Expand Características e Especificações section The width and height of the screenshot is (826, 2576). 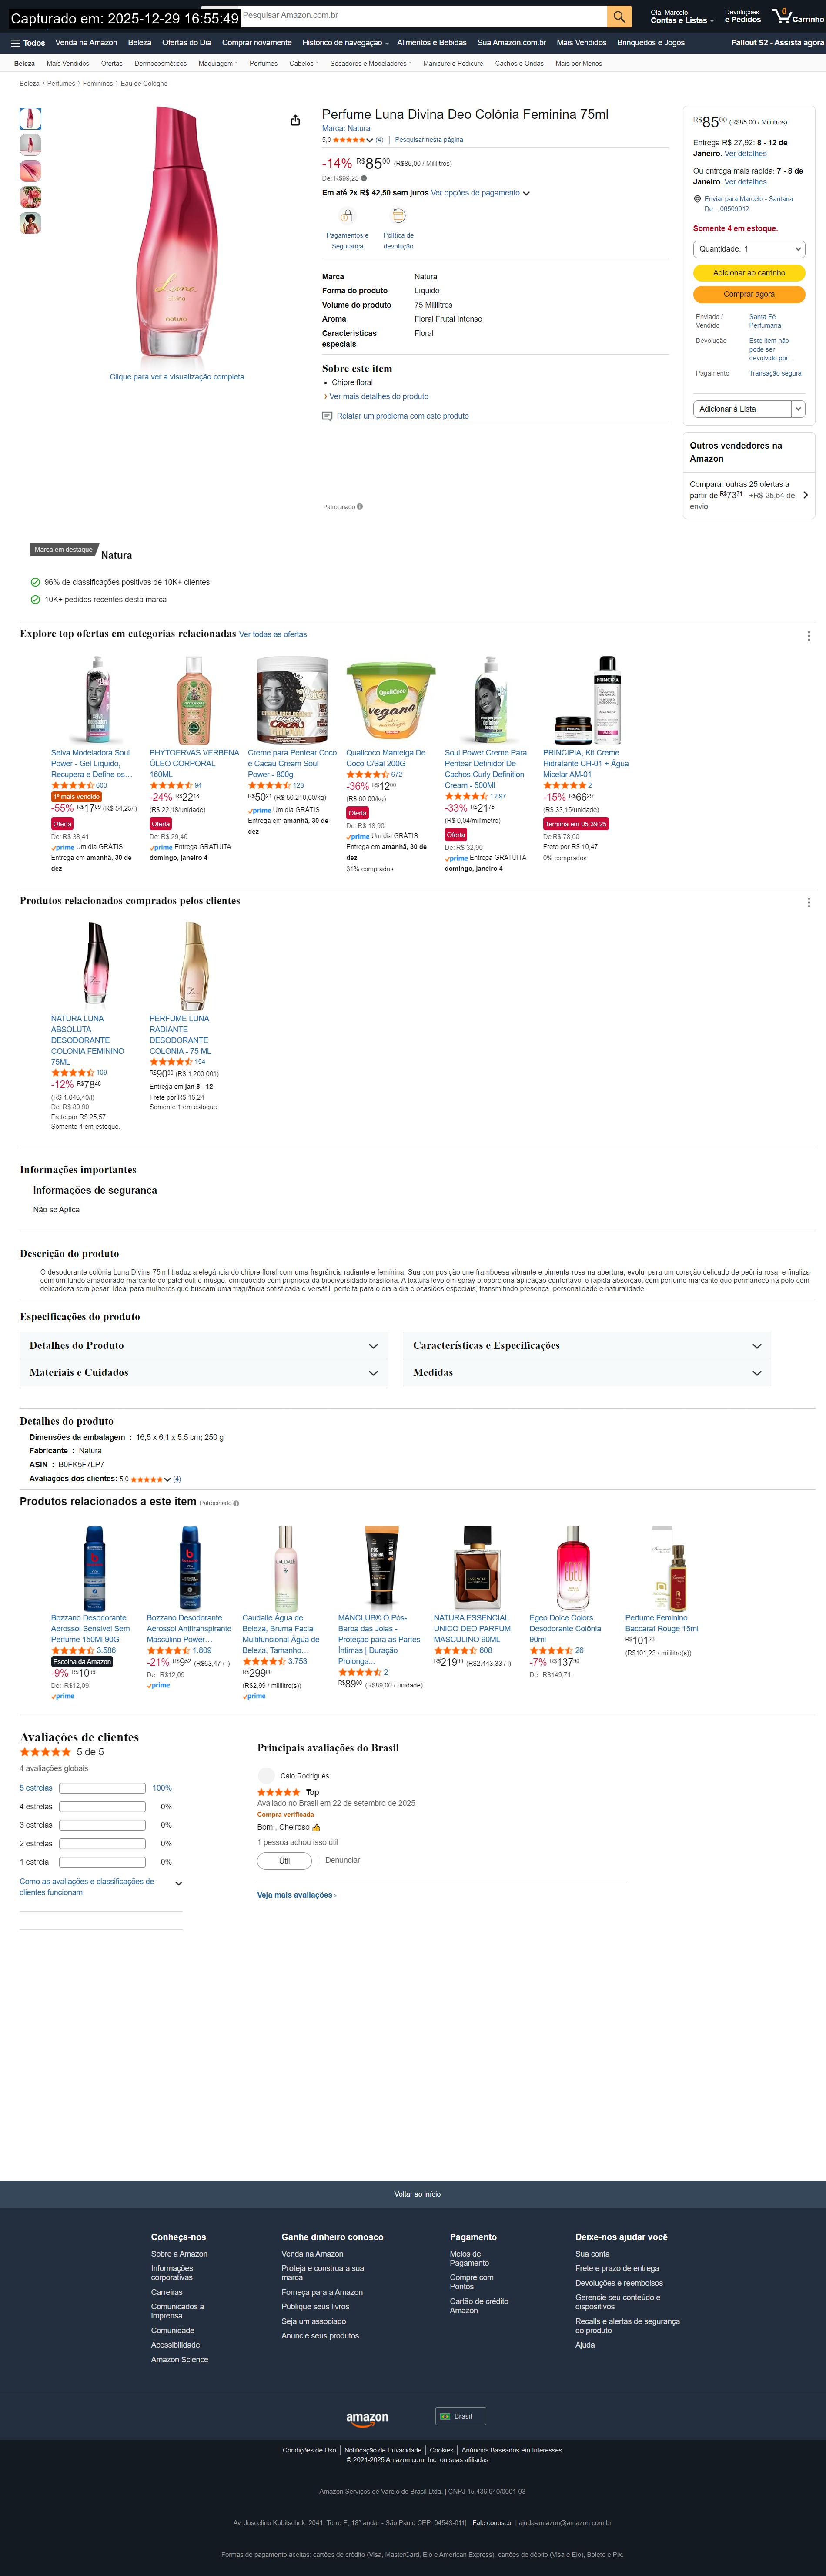pos(588,1346)
